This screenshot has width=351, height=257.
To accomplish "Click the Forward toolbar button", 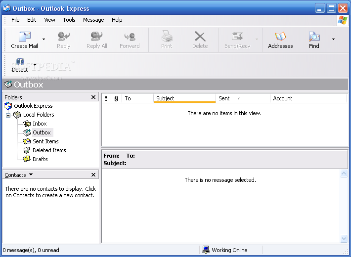I will click(x=130, y=40).
